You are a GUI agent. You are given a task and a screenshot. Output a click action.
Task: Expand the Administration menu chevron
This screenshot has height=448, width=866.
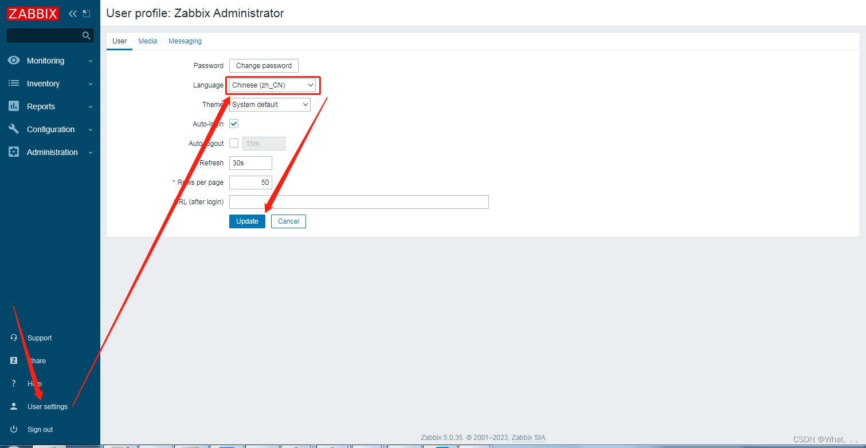(x=91, y=153)
